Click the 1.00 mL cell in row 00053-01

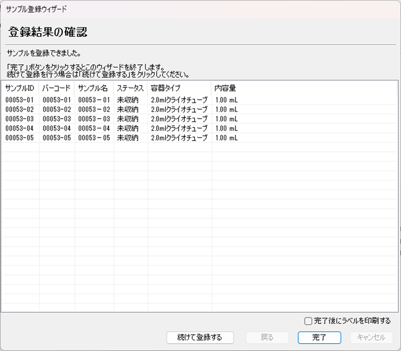pyautogui.click(x=226, y=100)
